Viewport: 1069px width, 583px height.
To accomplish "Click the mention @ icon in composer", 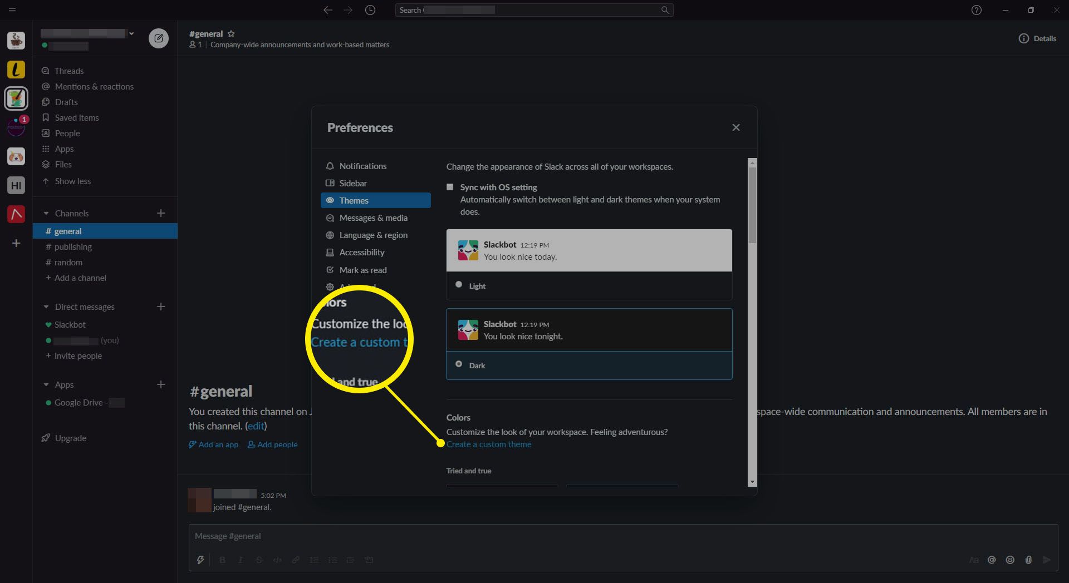I will tap(992, 560).
